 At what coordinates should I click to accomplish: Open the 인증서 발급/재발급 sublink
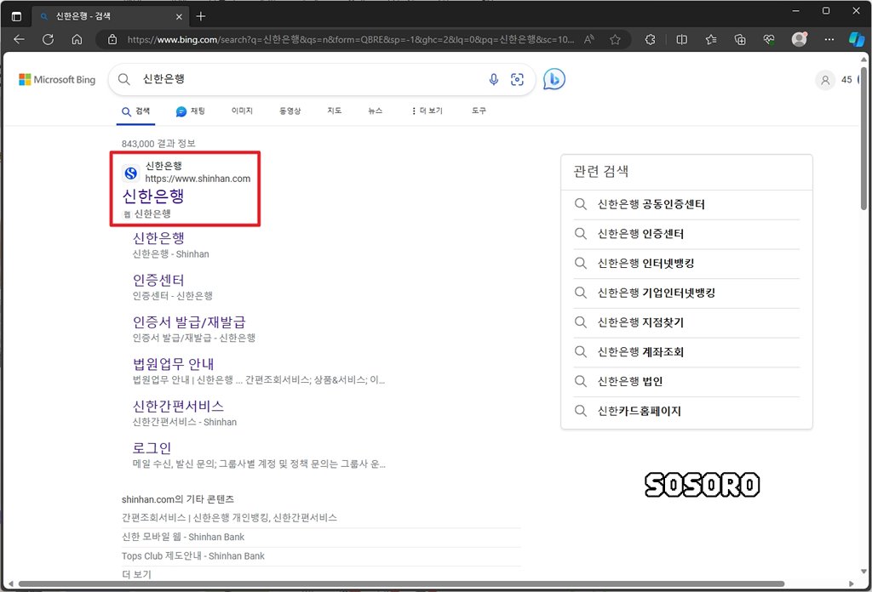point(189,322)
